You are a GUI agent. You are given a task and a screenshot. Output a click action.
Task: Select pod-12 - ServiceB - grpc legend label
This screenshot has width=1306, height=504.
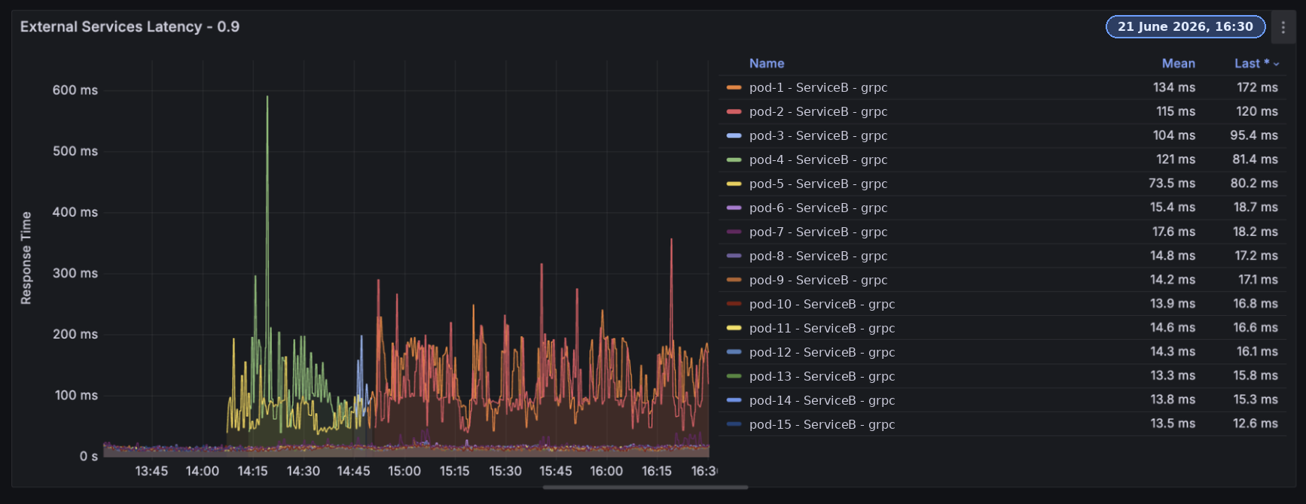pyautogui.click(x=822, y=353)
